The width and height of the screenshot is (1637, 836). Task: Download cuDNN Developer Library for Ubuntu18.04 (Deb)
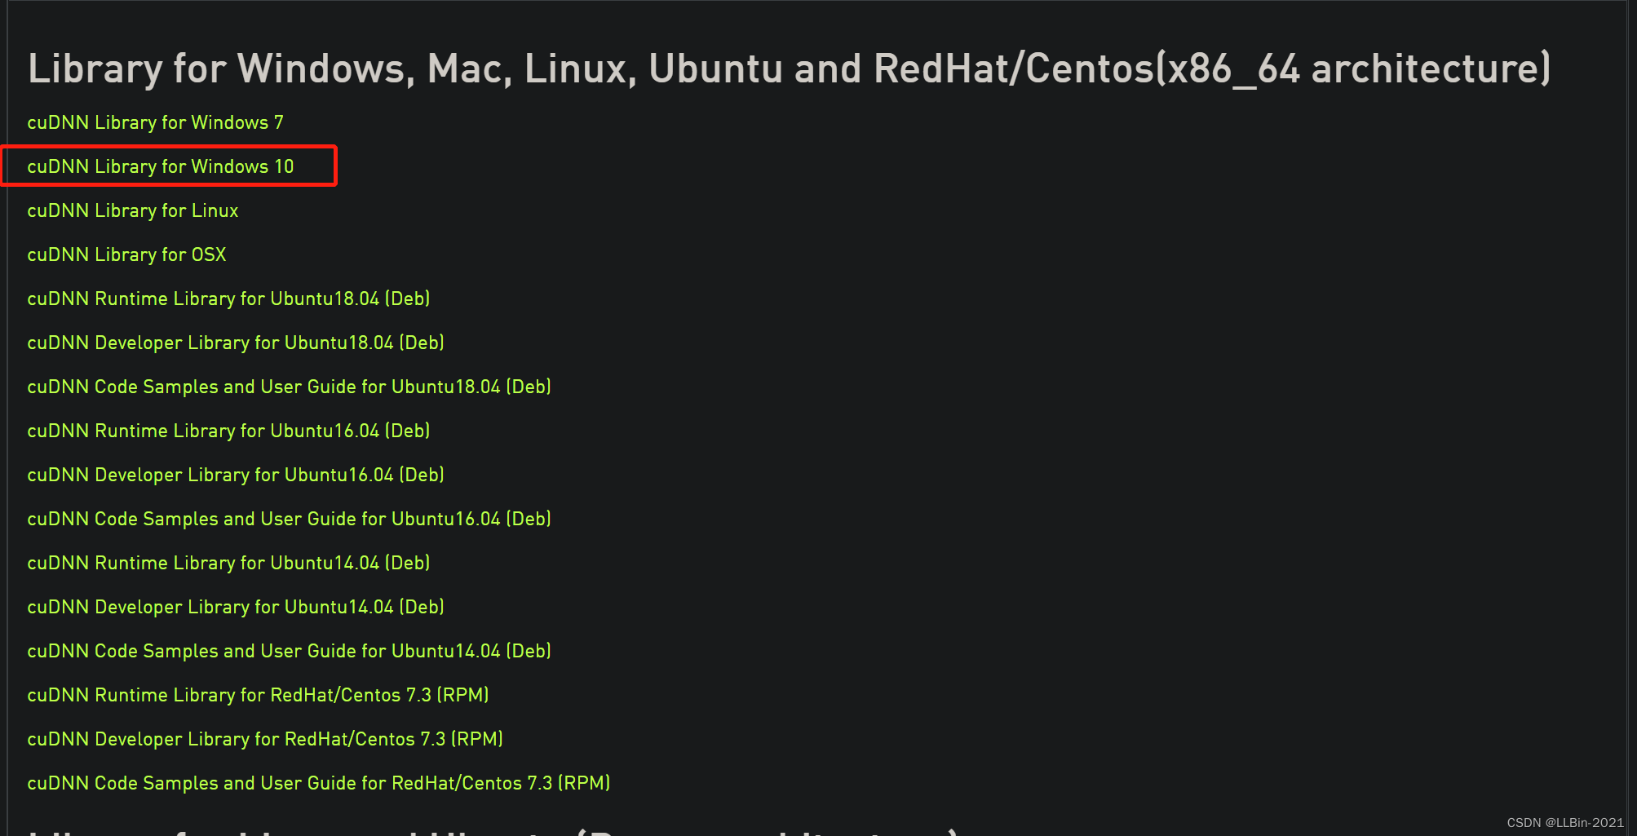[x=236, y=343]
